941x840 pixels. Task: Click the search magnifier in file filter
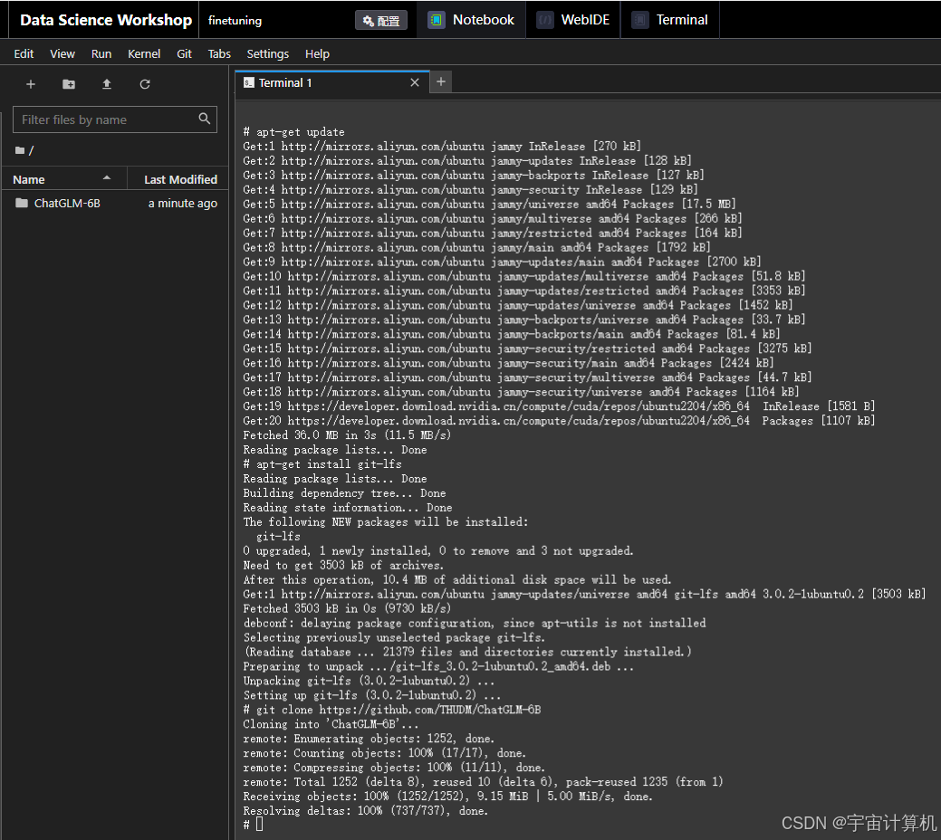point(205,119)
